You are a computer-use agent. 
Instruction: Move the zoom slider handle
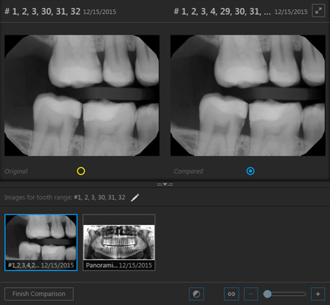tap(267, 294)
